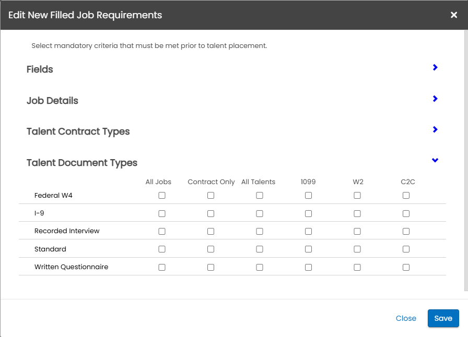Enable I-9 for Contract Only
This screenshot has height=337, width=468.
(210, 213)
